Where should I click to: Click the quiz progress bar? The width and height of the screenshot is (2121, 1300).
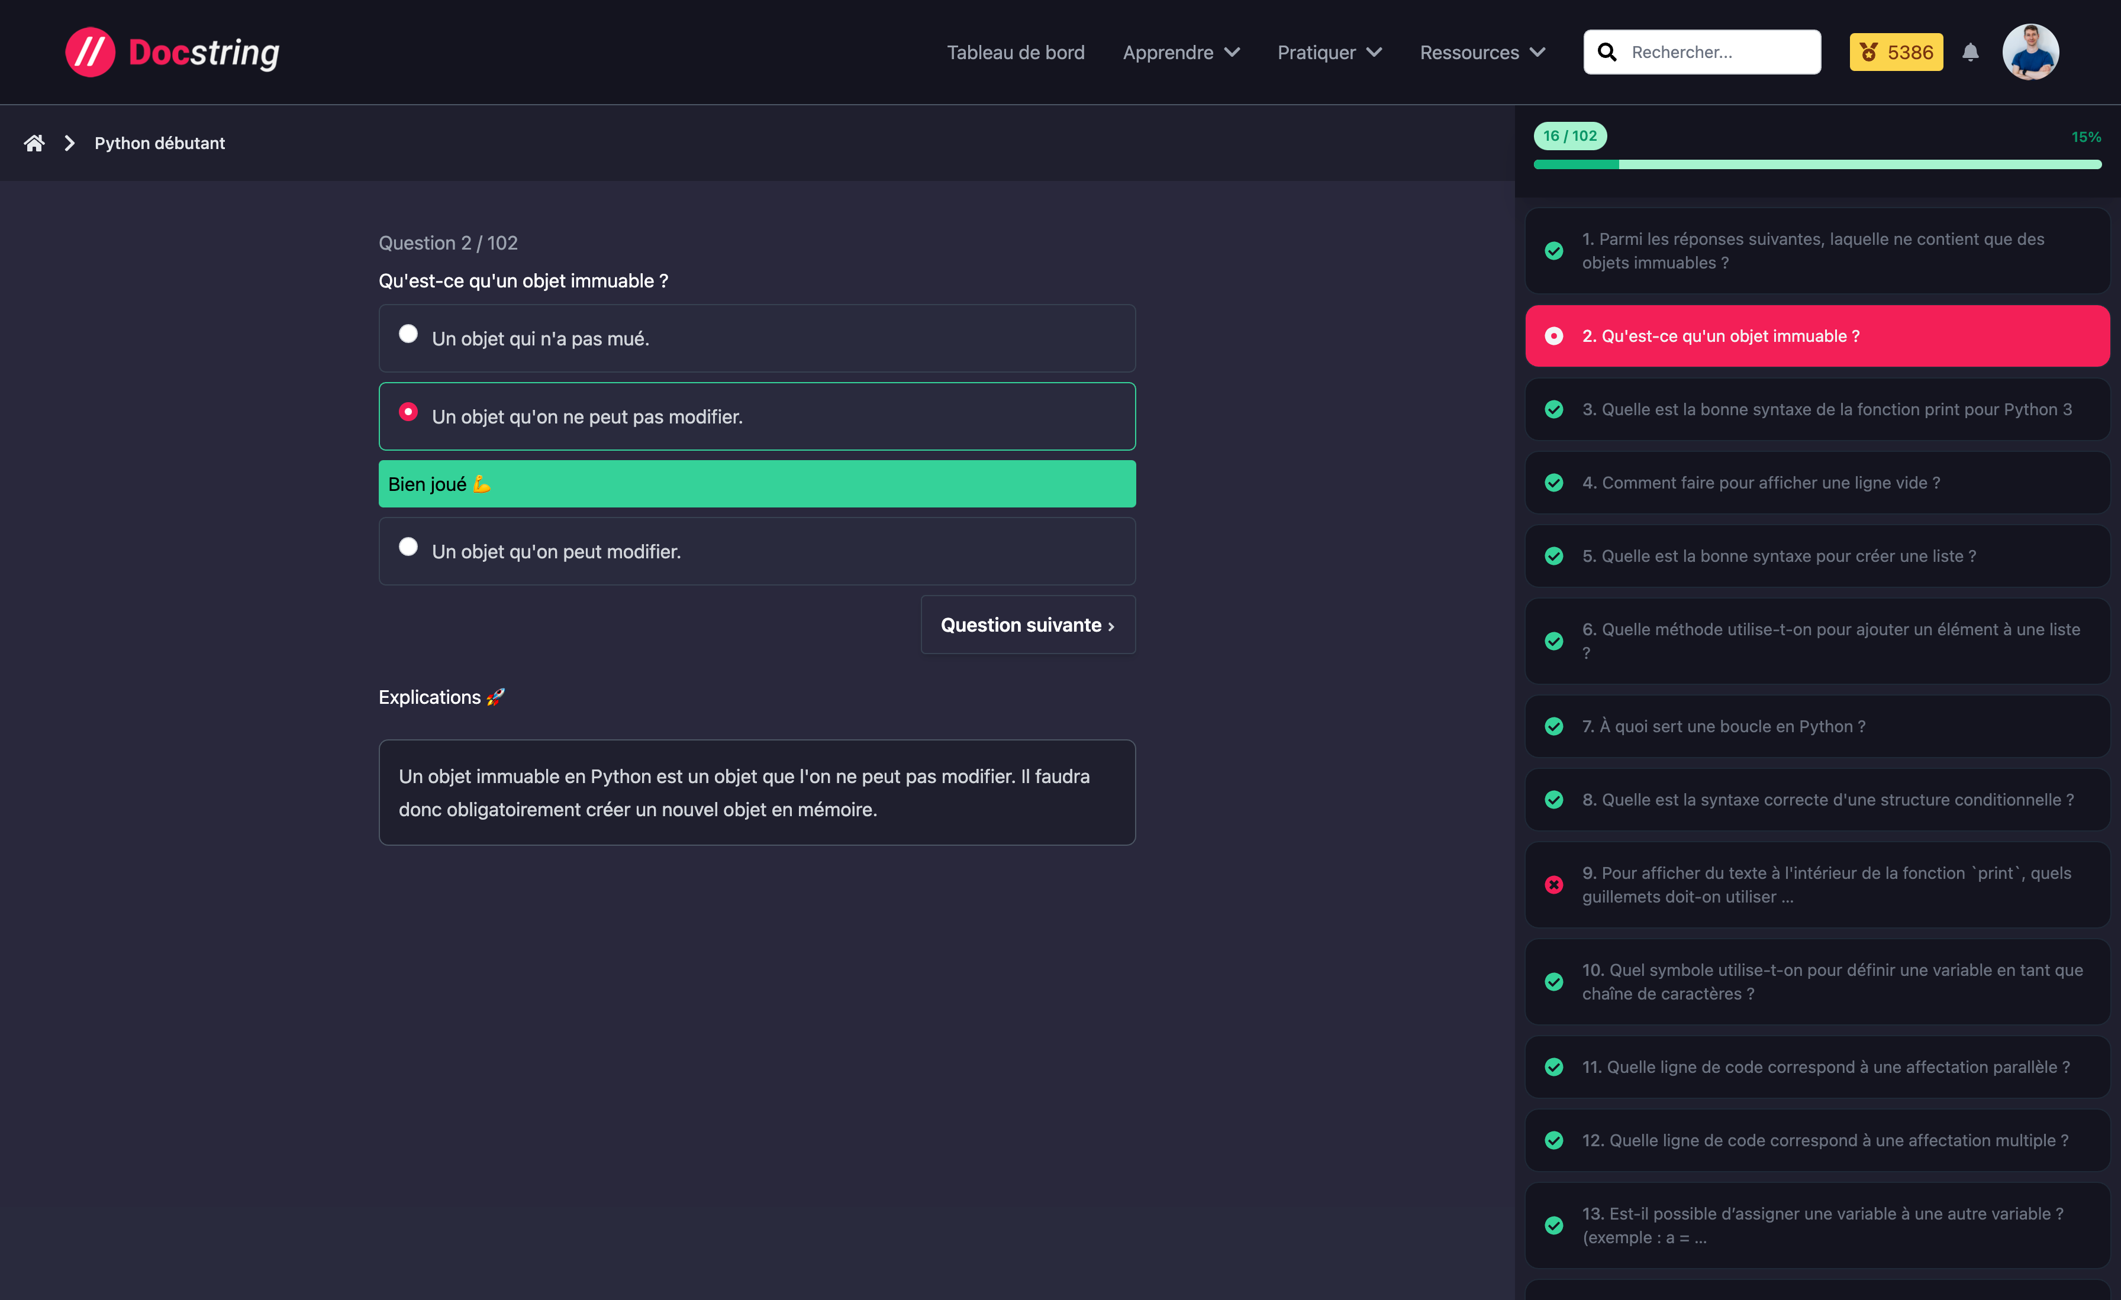pyautogui.click(x=1816, y=164)
